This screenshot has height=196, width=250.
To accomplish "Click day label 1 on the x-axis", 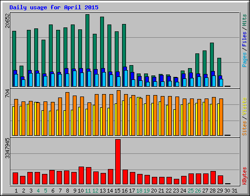I will point(16,191).
